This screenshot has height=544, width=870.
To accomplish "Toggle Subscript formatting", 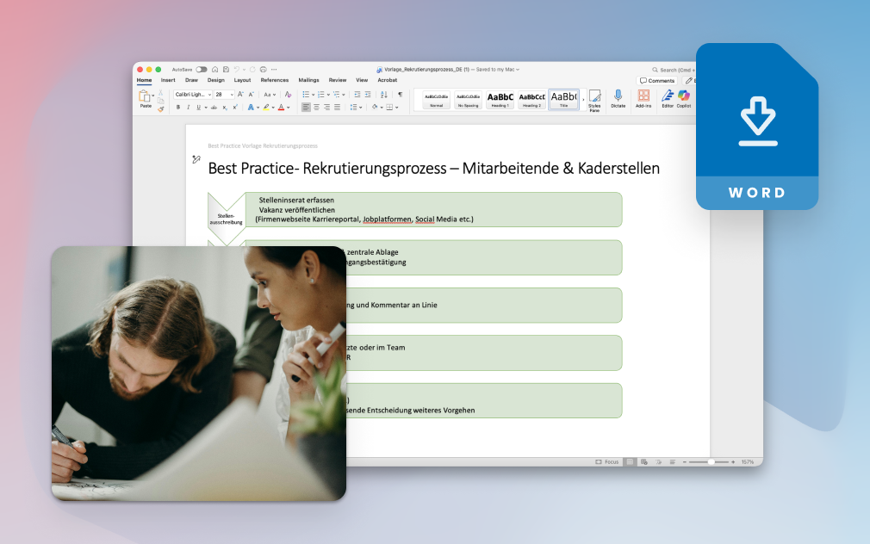I will (225, 108).
